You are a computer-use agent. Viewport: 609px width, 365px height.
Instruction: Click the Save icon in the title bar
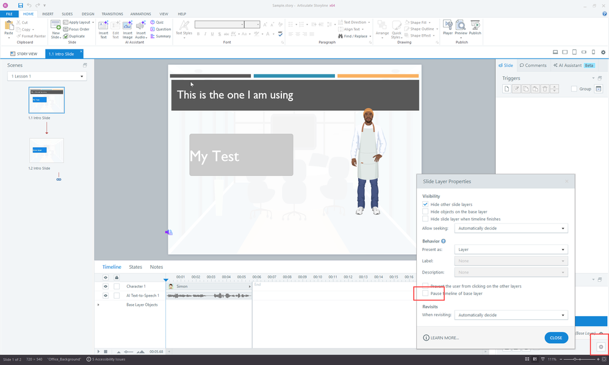[x=20, y=5]
